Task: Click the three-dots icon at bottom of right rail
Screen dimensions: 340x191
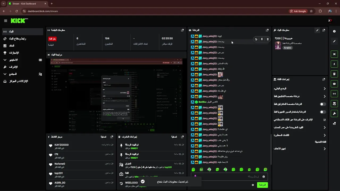Action: point(334,123)
